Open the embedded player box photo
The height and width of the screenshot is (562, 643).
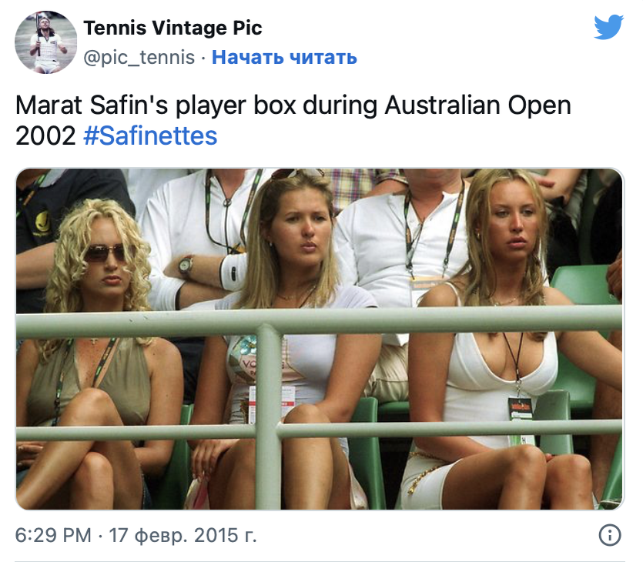(320, 339)
